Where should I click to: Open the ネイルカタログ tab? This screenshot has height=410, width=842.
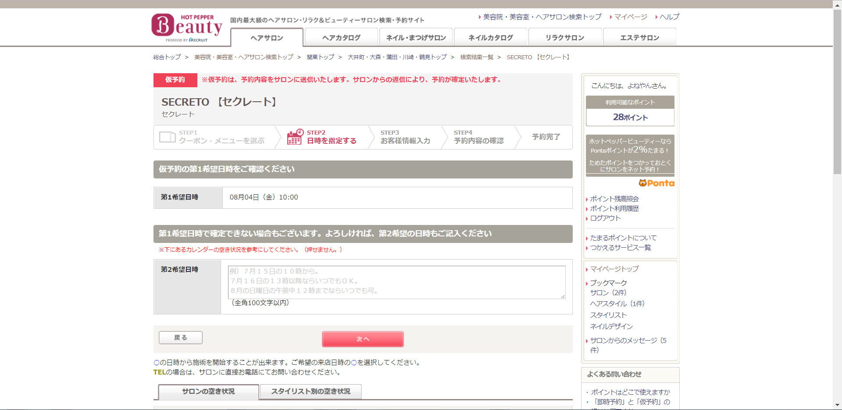[x=490, y=38]
